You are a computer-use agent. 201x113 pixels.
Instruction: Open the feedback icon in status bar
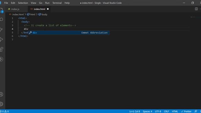click(196, 111)
